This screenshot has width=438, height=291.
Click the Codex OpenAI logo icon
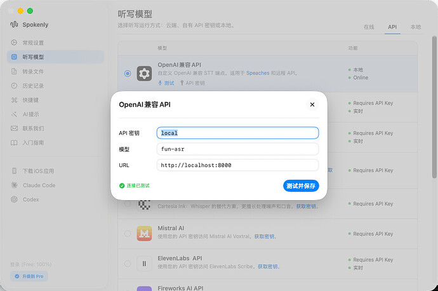14,200
